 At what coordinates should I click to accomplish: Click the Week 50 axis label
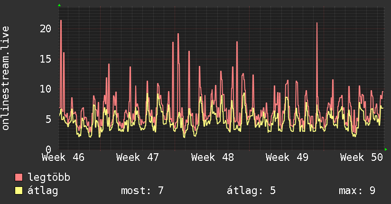pos(362,158)
